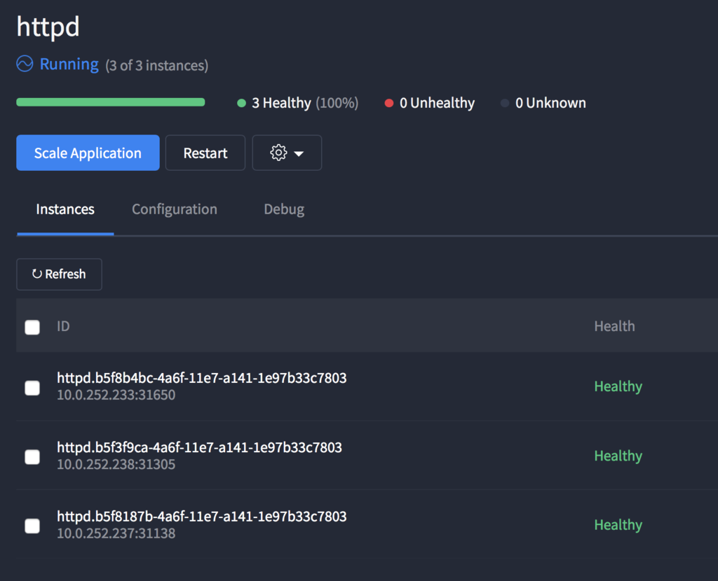
Task: Select checkbox for instance httpd.b5f3f9ca
Action: (32, 456)
